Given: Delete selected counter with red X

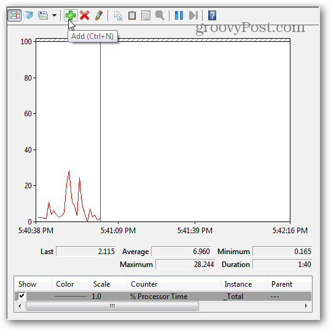Looking at the screenshot, I should click(85, 15).
